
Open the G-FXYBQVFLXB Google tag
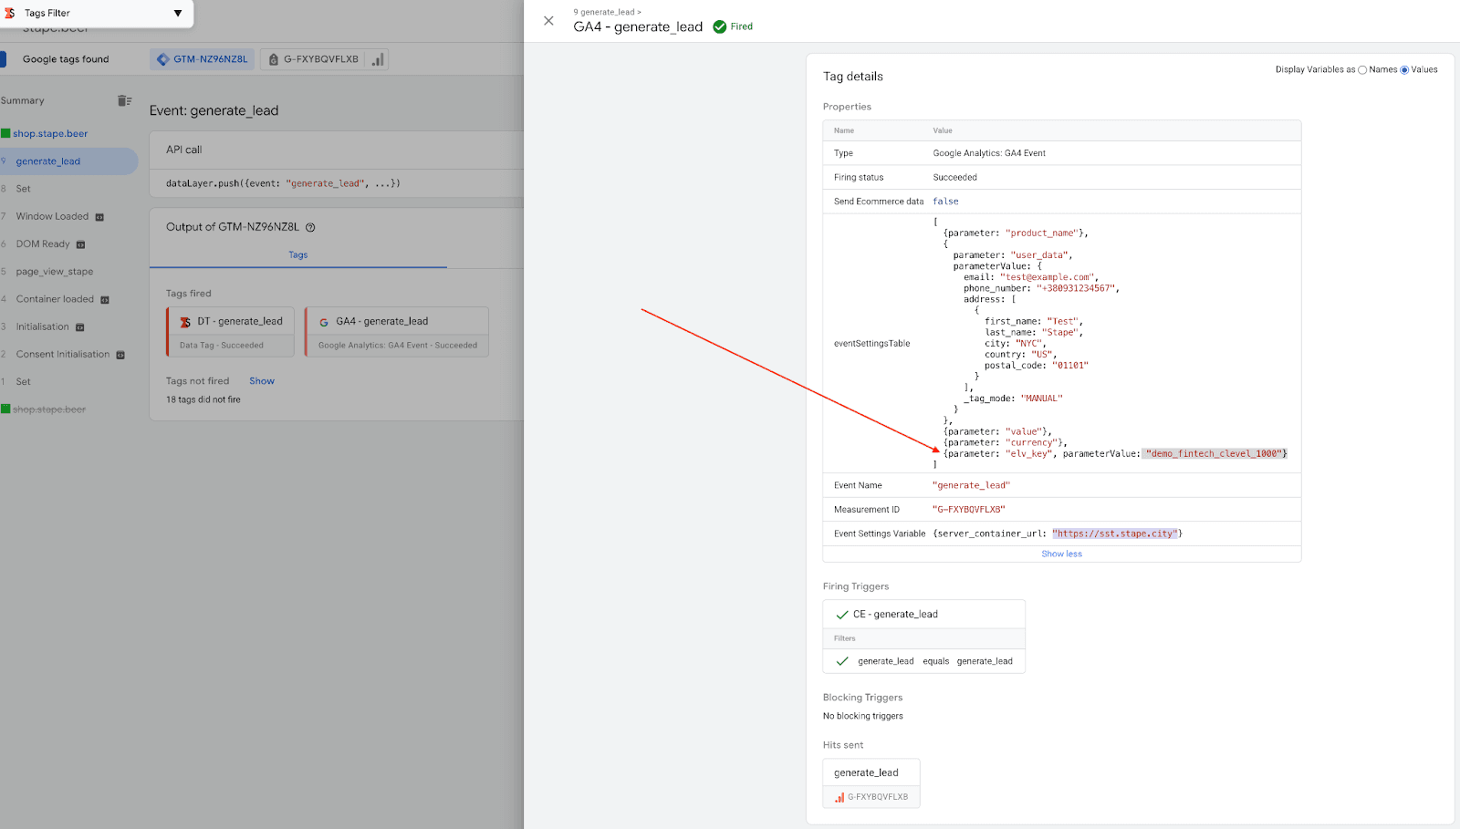[x=321, y=58]
